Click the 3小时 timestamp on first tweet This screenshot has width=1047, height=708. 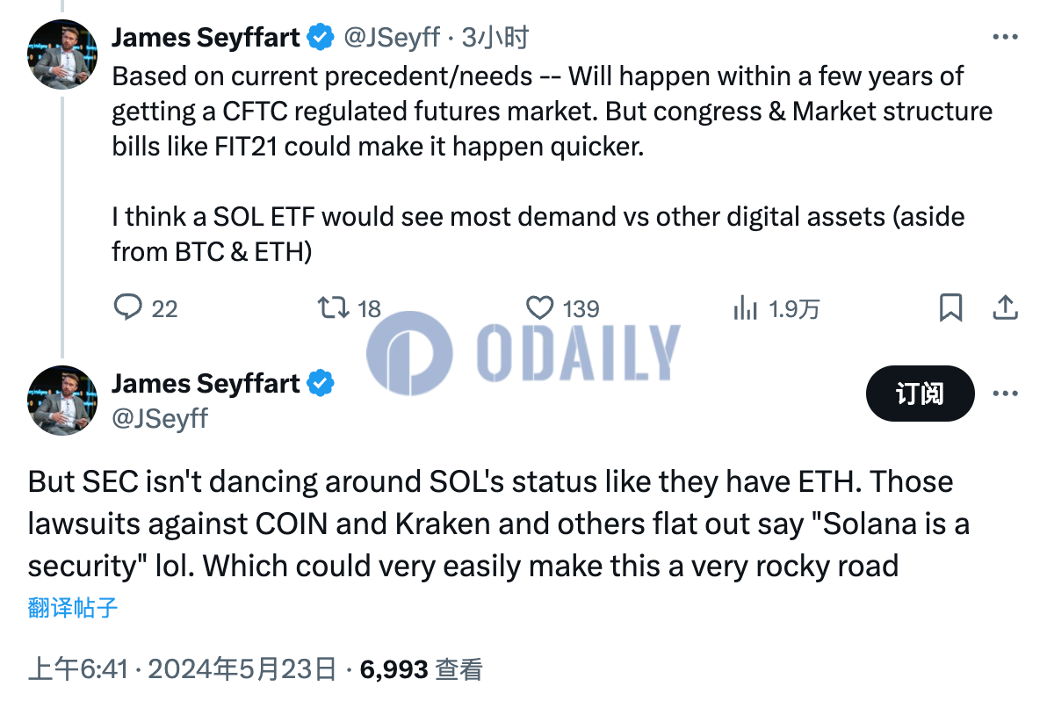pyautogui.click(x=495, y=38)
